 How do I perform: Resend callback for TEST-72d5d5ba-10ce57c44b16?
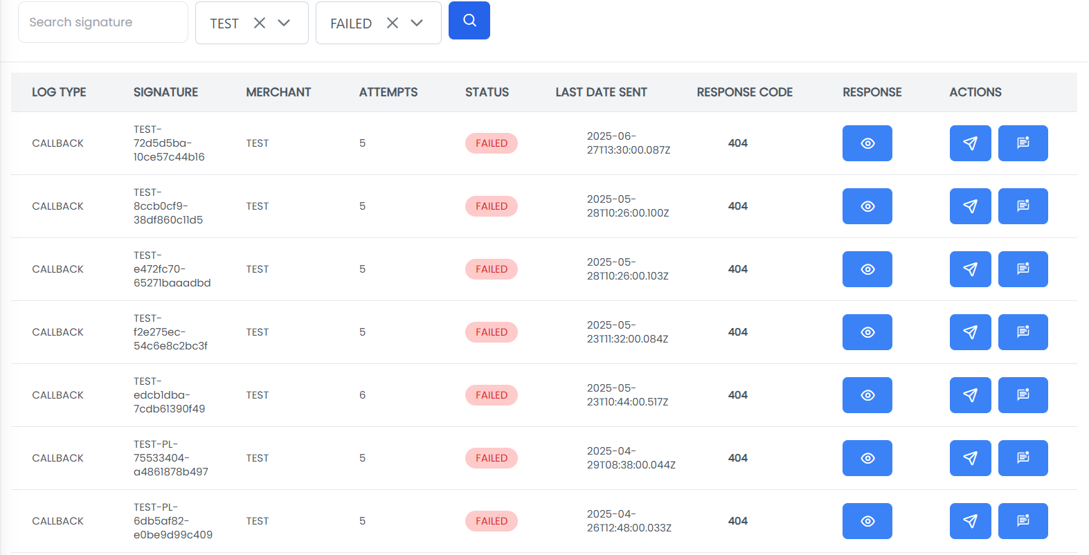click(x=971, y=143)
